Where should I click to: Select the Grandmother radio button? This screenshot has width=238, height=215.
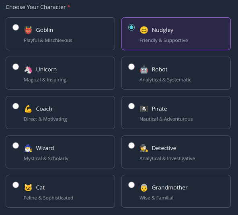(x=131, y=185)
